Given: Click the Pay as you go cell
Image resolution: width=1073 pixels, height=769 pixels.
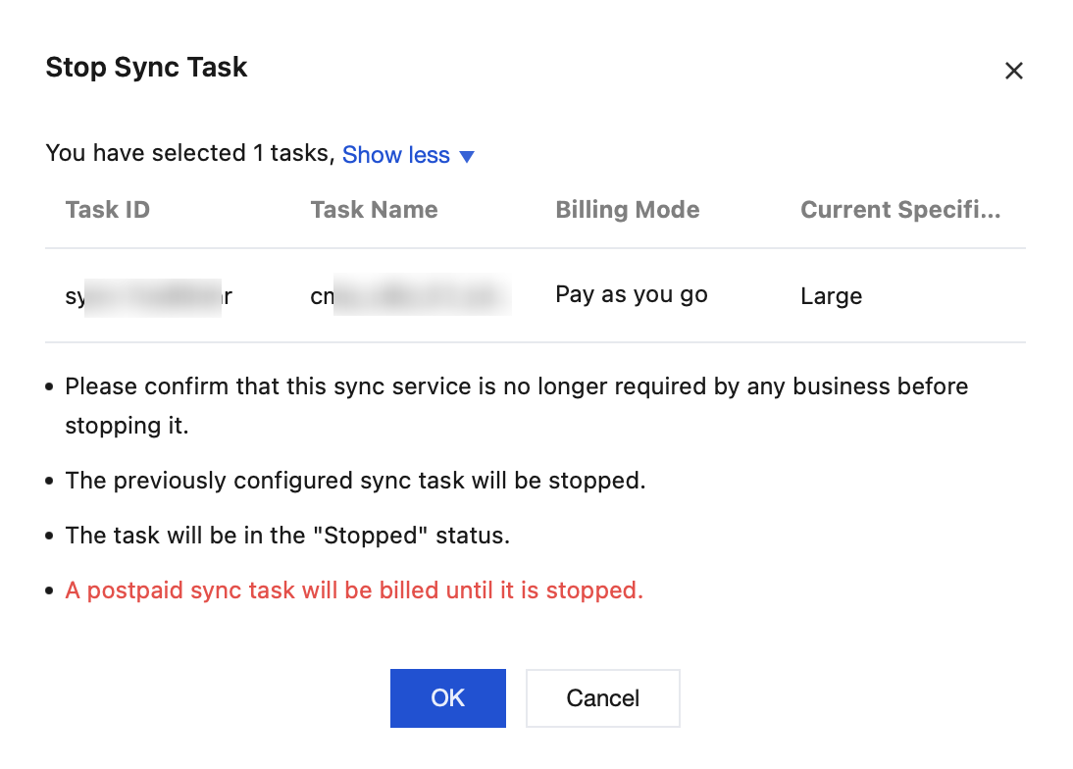Looking at the screenshot, I should (x=632, y=295).
